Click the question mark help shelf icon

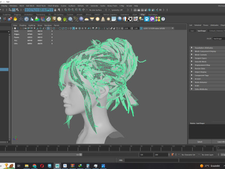pos(163,19)
